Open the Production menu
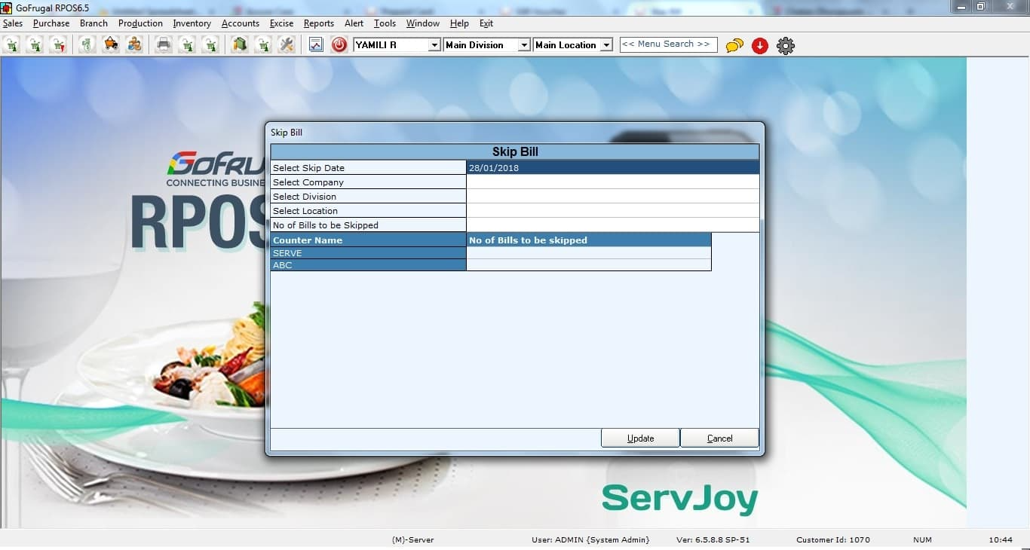 [140, 23]
